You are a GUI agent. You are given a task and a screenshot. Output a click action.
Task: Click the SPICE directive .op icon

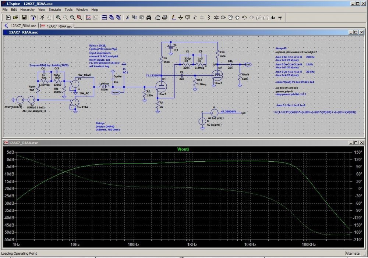click(x=280, y=17)
